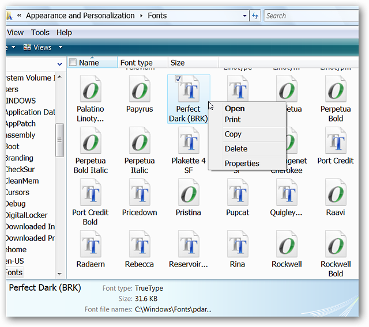This screenshot has width=369, height=327.
Task: Expand the back breadcrumb double chevron
Action: click(x=19, y=16)
